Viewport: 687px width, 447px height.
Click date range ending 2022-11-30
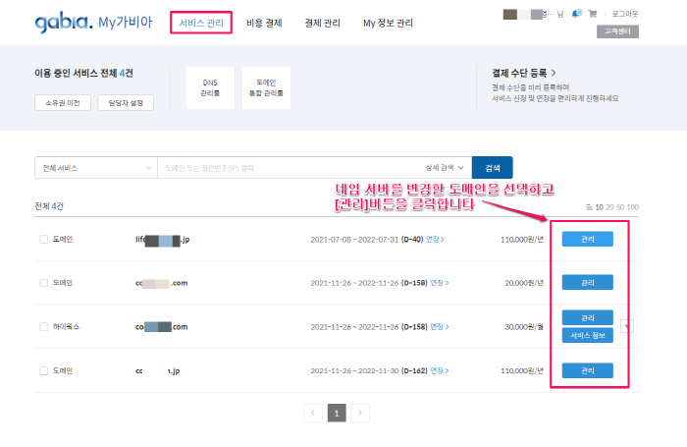[354, 370]
